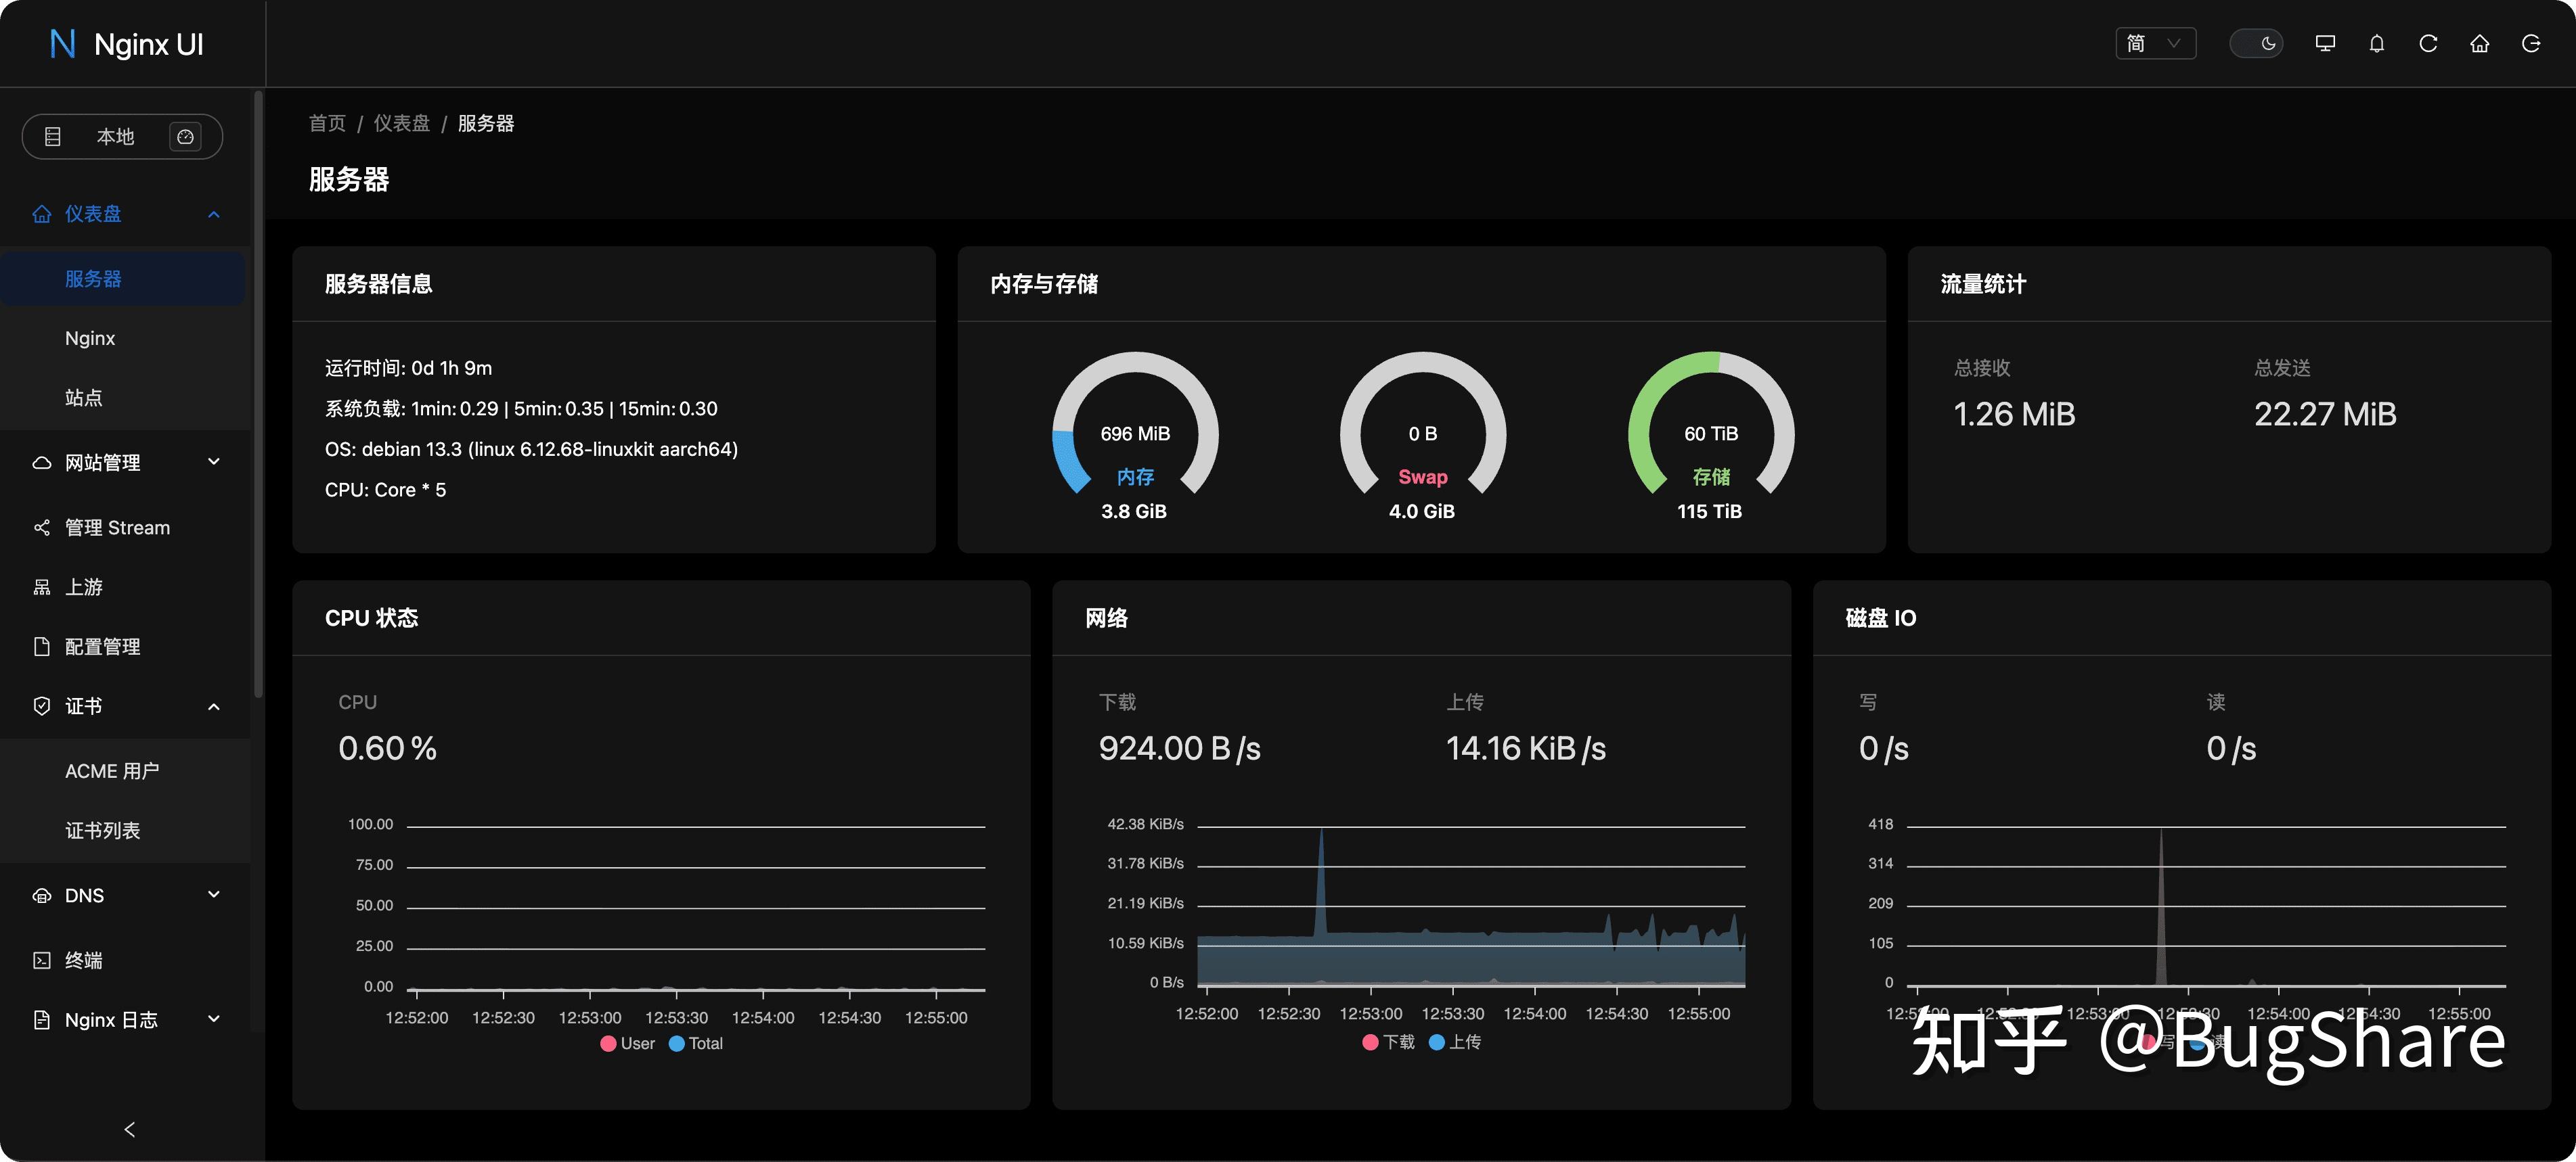The image size is (2576, 1162).
Task: Click the 管理 Stream share icon
Action: click(42, 528)
